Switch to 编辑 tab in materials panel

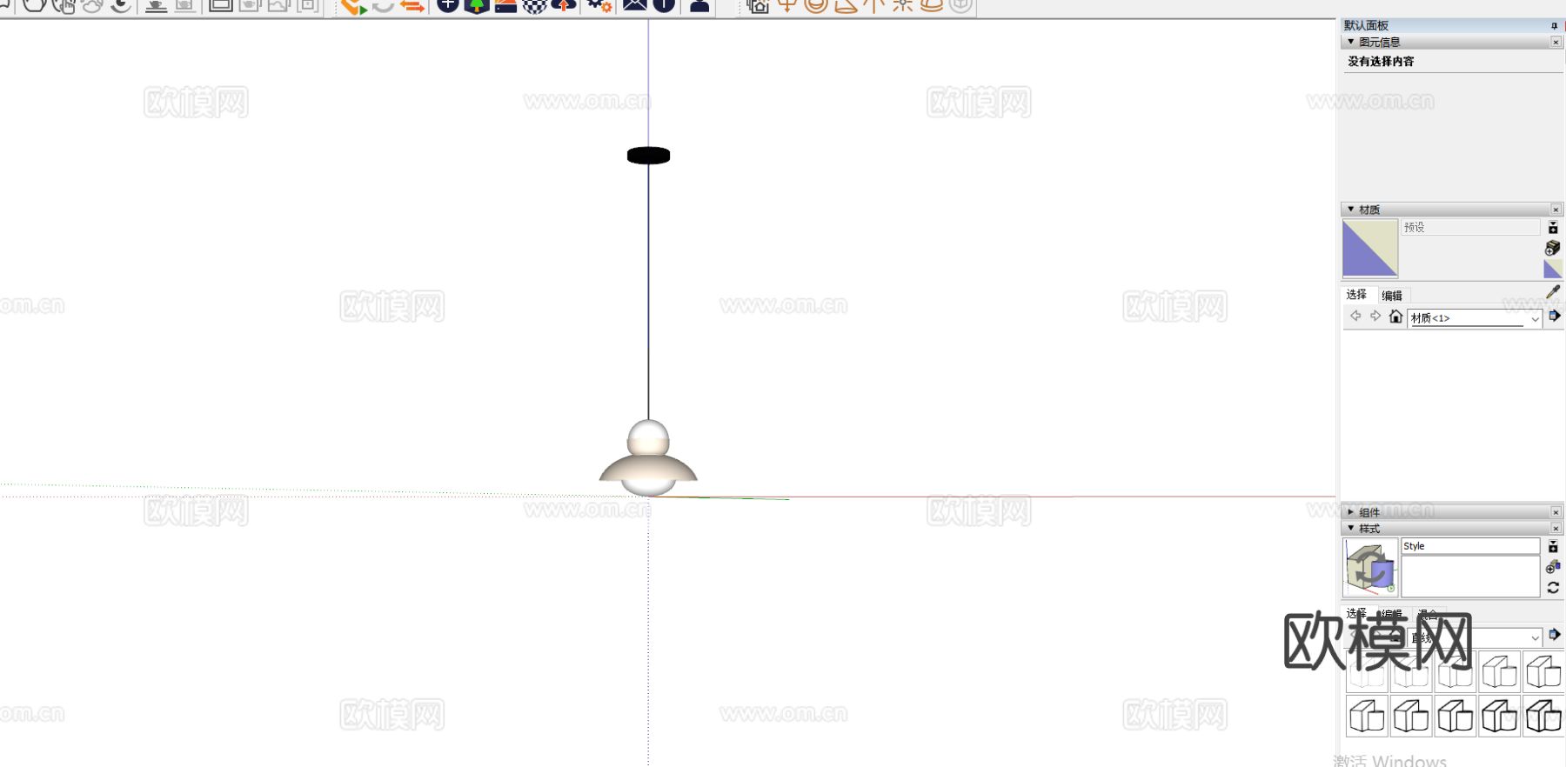pos(1392,296)
